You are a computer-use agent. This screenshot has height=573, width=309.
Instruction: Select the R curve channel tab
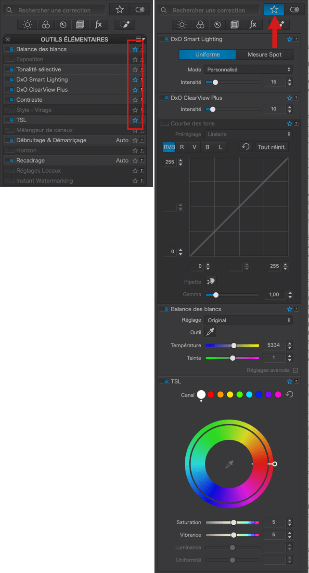[181, 147]
